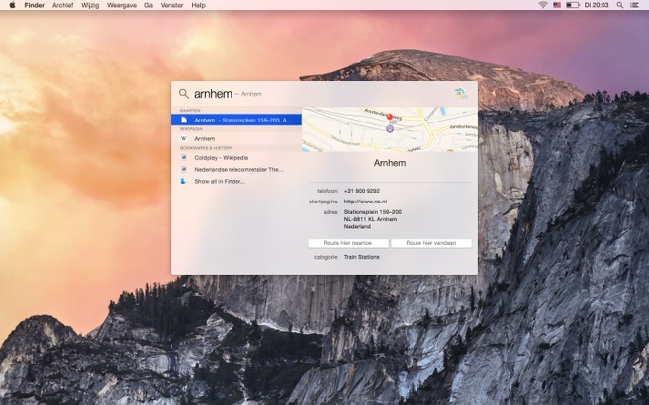Open the Apple menu
Image resolution: width=649 pixels, height=405 pixels.
[x=12, y=5]
